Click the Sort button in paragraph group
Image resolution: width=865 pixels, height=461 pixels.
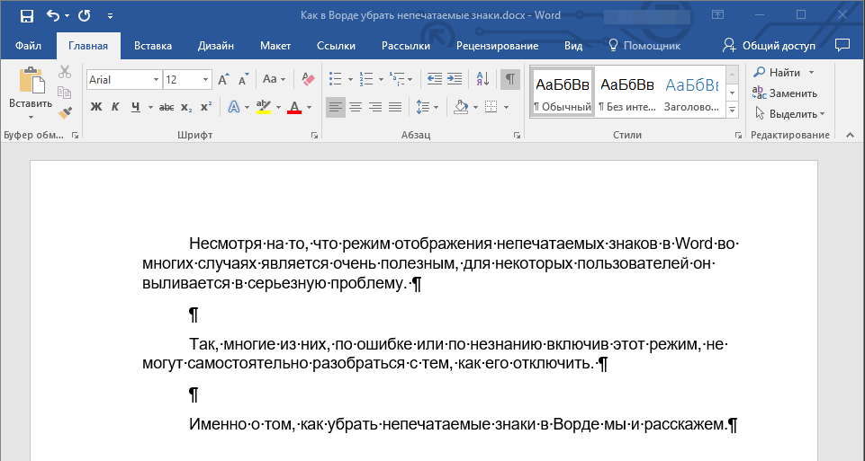point(482,79)
